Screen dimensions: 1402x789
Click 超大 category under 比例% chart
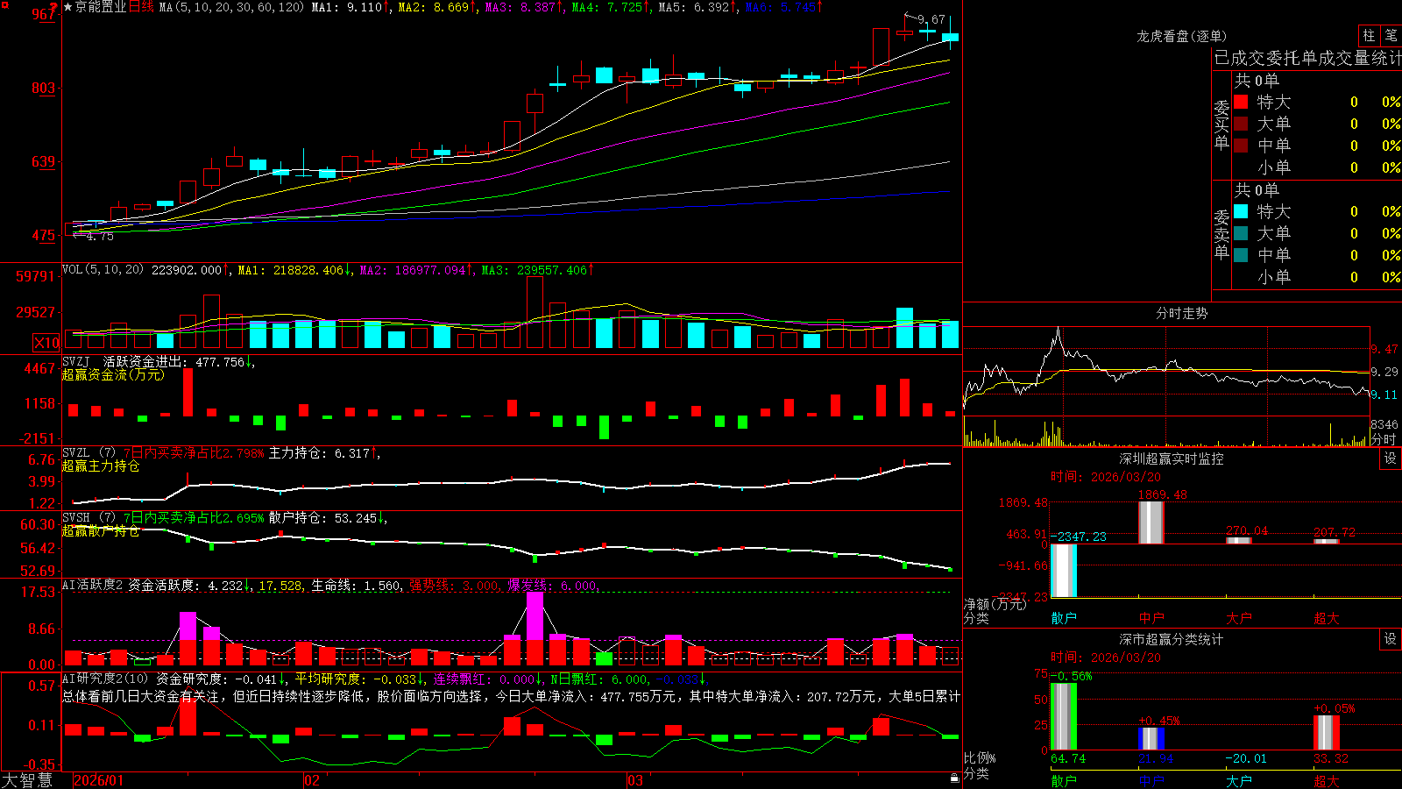[1327, 780]
